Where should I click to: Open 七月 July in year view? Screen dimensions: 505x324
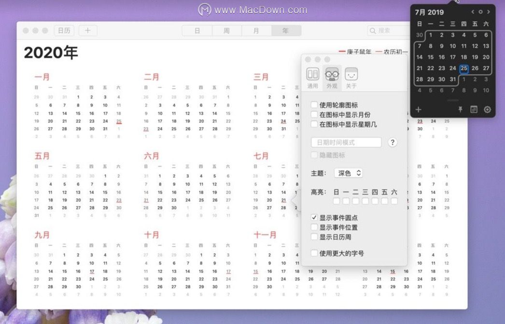click(261, 156)
